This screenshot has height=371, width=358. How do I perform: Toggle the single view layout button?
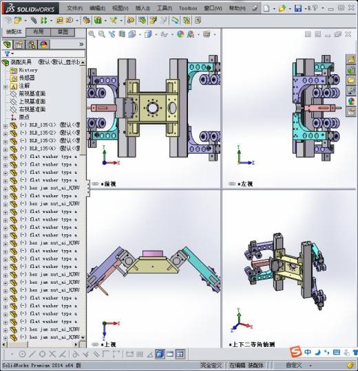(170, 354)
